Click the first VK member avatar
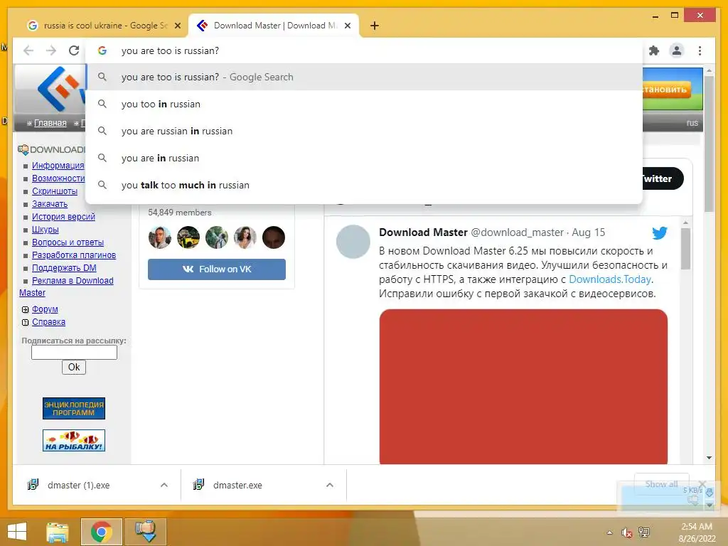728x546 pixels. pyautogui.click(x=160, y=237)
